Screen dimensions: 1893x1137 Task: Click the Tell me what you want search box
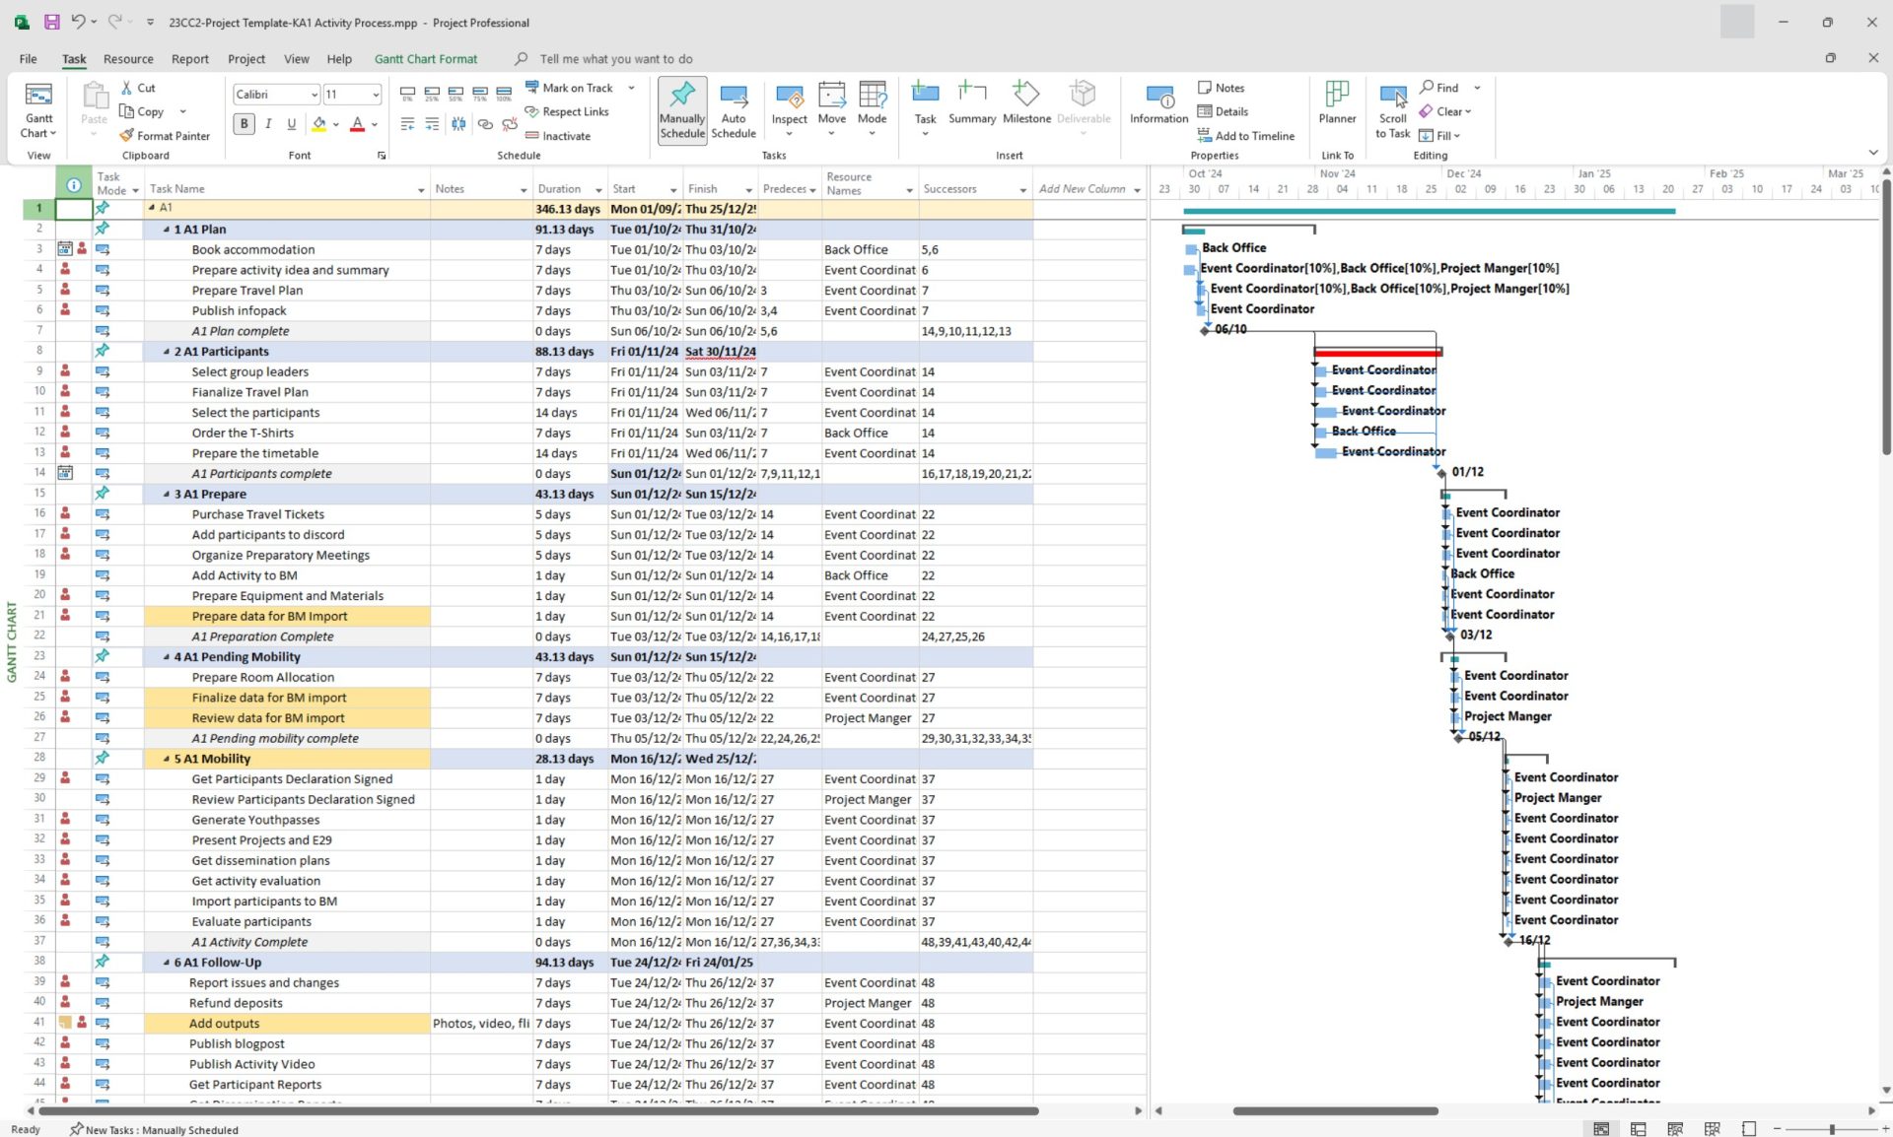click(615, 59)
